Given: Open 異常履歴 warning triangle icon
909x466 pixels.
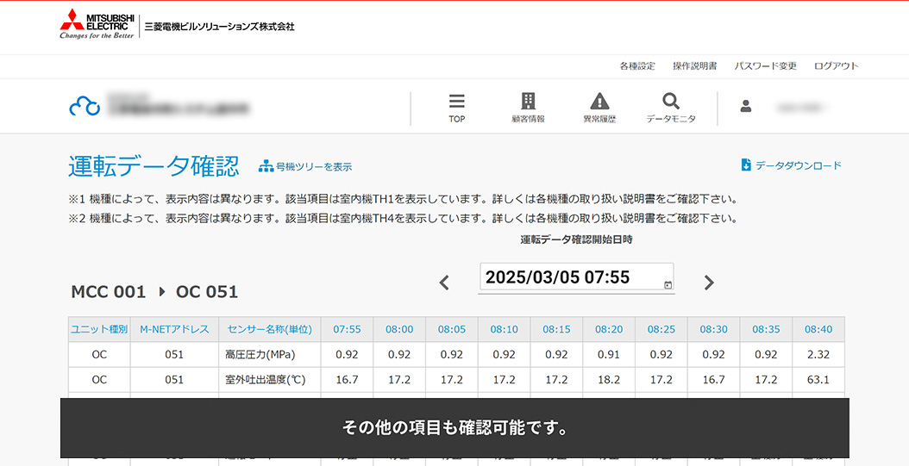Looking at the screenshot, I should [x=599, y=102].
